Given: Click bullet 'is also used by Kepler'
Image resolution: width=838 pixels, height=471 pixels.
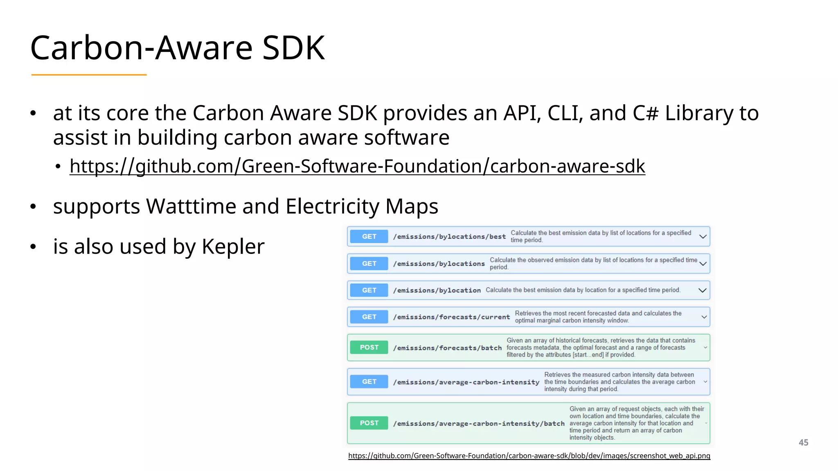Looking at the screenshot, I should 159,247.
